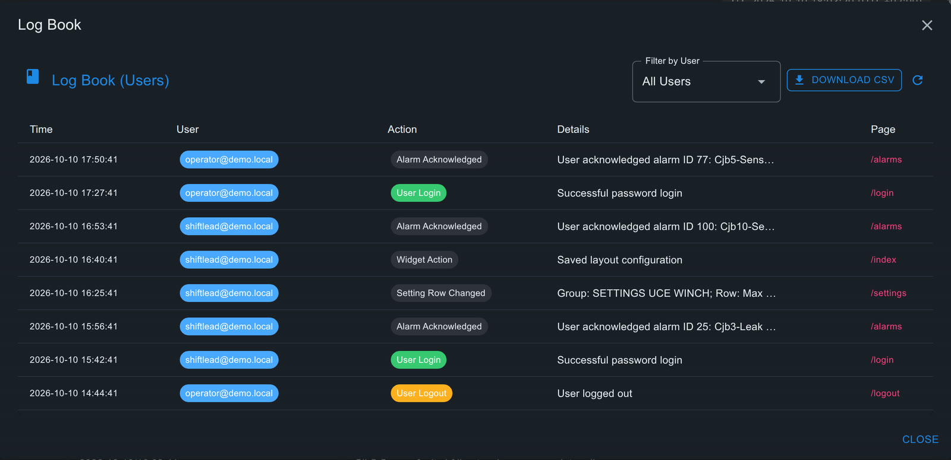Click shiftlead@demo.local chip in 16:53:41 row
Image resolution: width=951 pixels, height=460 pixels.
pos(229,226)
